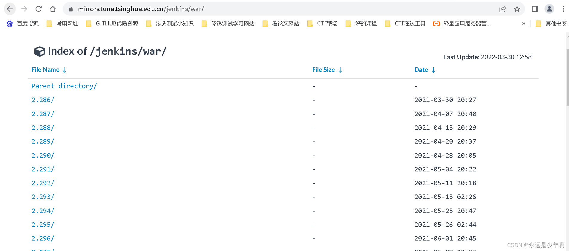Click the date 2021-05-25 20:47
Viewport: 569px width, 251px height.
[445, 211]
